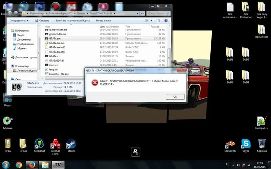Click the red error icon in the dialog
Screen dimensions: 271x169
tap(95, 82)
